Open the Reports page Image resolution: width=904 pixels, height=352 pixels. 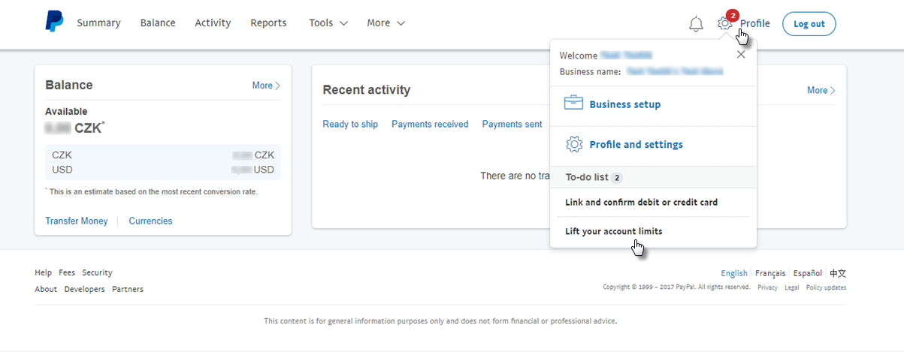[x=268, y=23]
